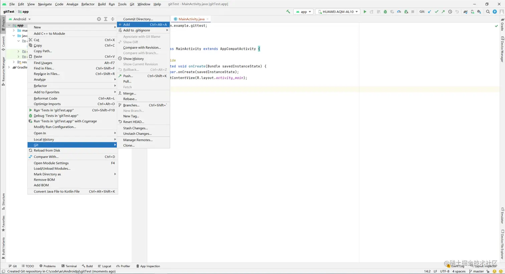Expand the Add to .gitignore submenu

(143, 30)
